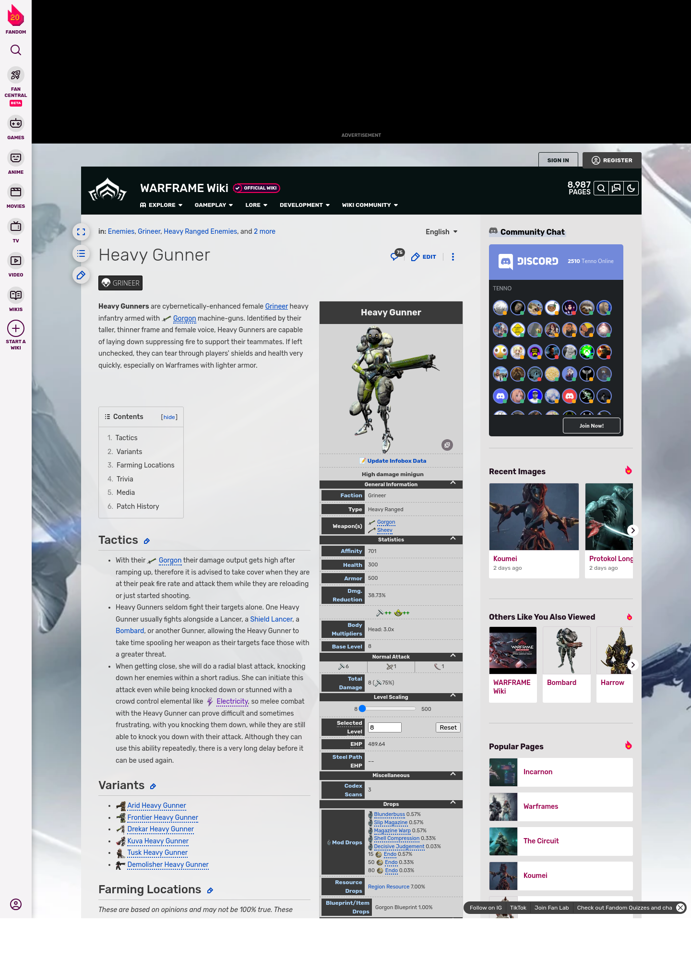Image resolution: width=691 pixels, height=960 pixels.
Task: Open the wiki discussions icon in header
Action: coord(616,188)
